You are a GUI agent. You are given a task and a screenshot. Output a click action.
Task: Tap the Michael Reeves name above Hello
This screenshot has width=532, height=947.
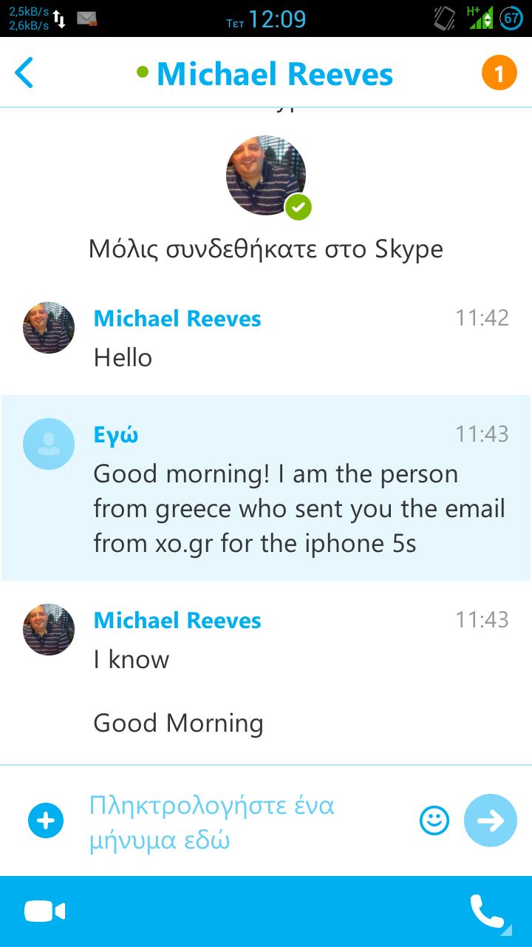click(177, 319)
